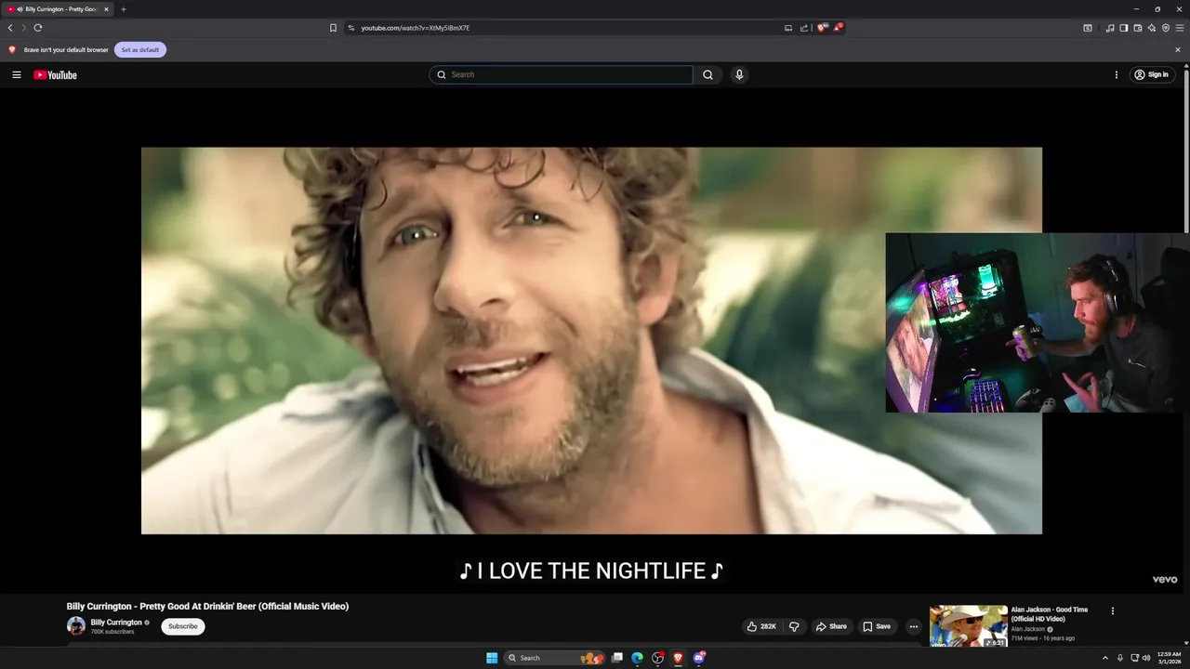
Task: Save the video with the Save button
Action: point(877,626)
